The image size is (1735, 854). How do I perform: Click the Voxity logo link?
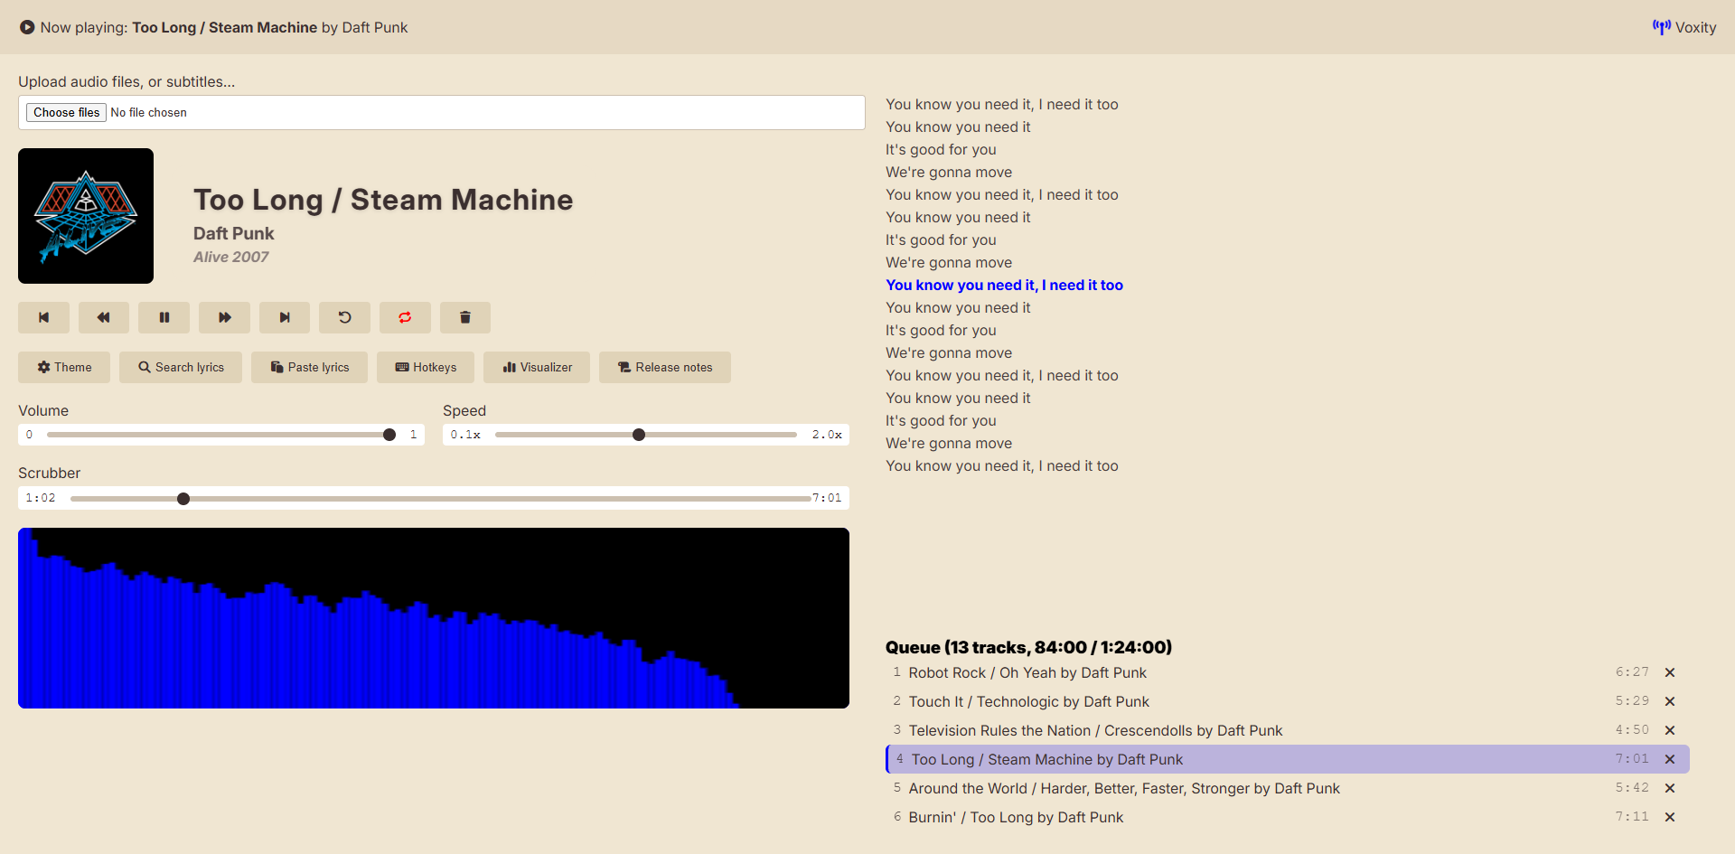1684,27
